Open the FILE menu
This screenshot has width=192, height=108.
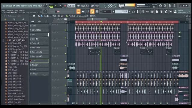click(x=3, y=6)
